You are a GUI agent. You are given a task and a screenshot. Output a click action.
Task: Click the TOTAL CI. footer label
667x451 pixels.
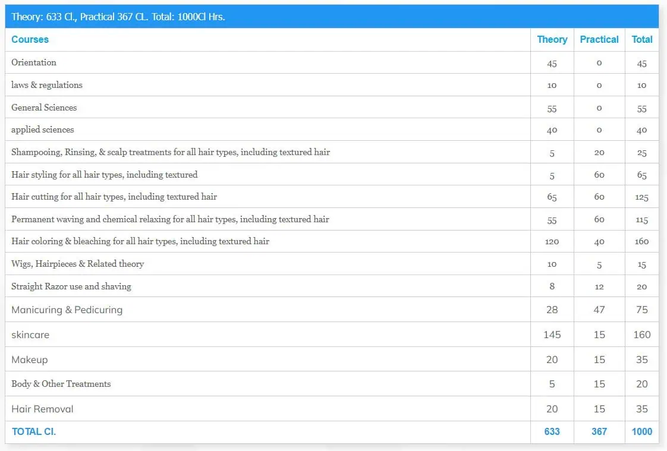34,431
